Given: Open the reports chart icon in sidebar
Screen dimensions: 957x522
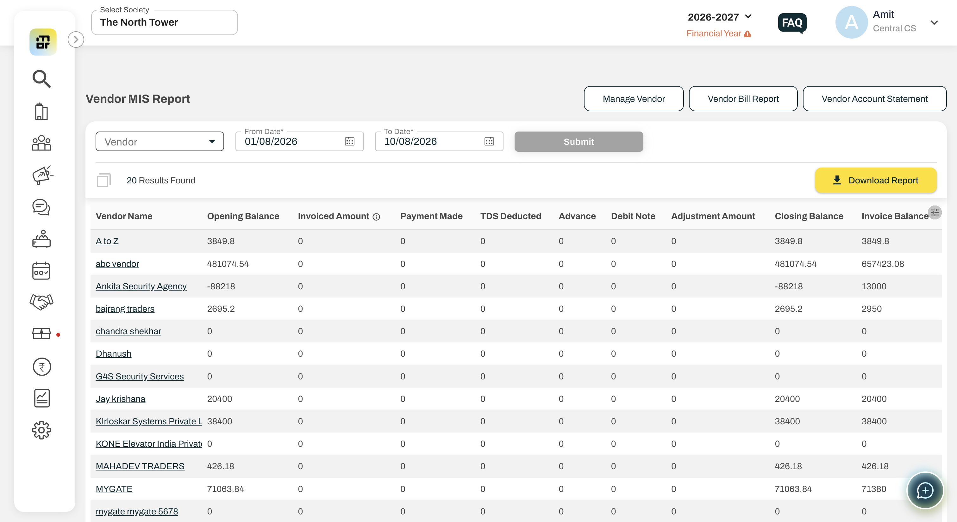Looking at the screenshot, I should [42, 398].
